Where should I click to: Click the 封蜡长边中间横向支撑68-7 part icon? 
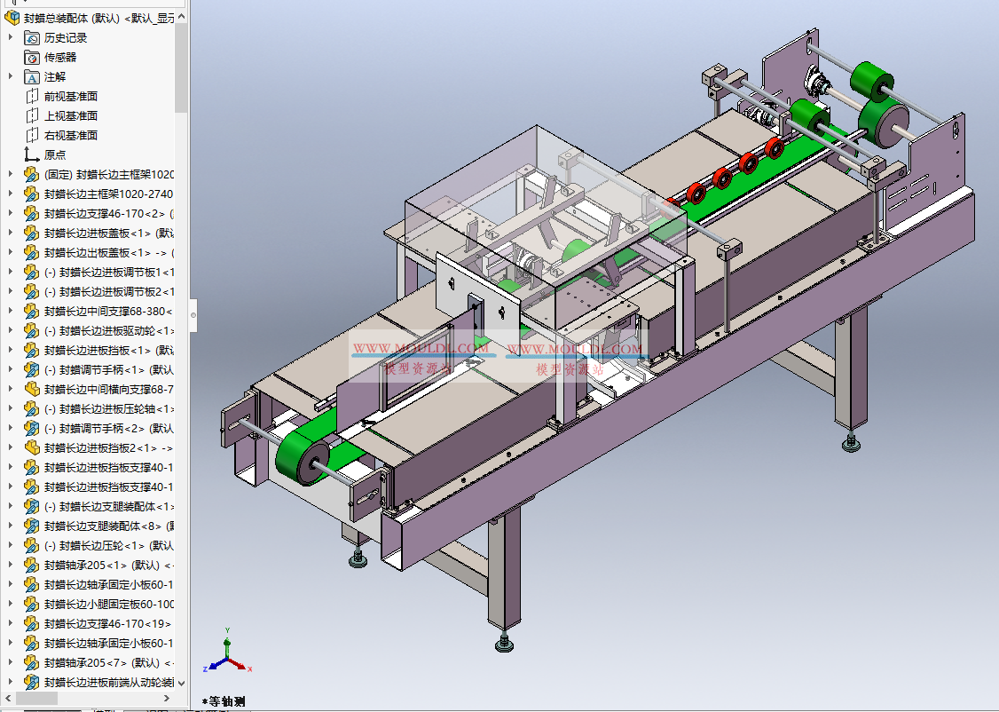(32, 389)
